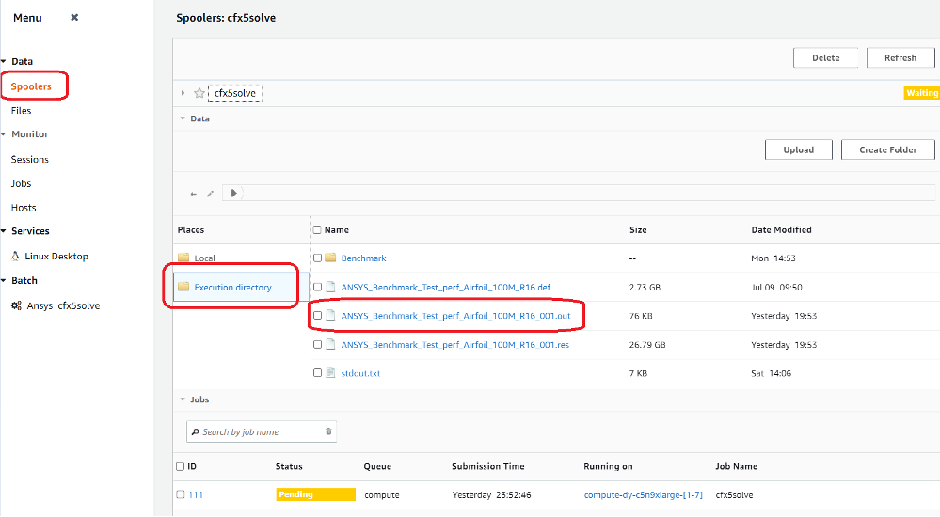This screenshot has width=940, height=517.
Task: Expand the cfx5solve spooler details arrow
Action: pyautogui.click(x=183, y=93)
